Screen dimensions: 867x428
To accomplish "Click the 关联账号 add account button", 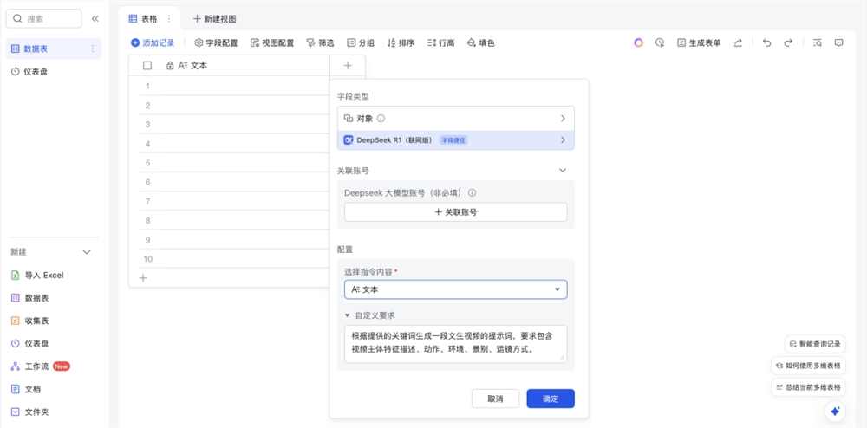I will tap(455, 211).
